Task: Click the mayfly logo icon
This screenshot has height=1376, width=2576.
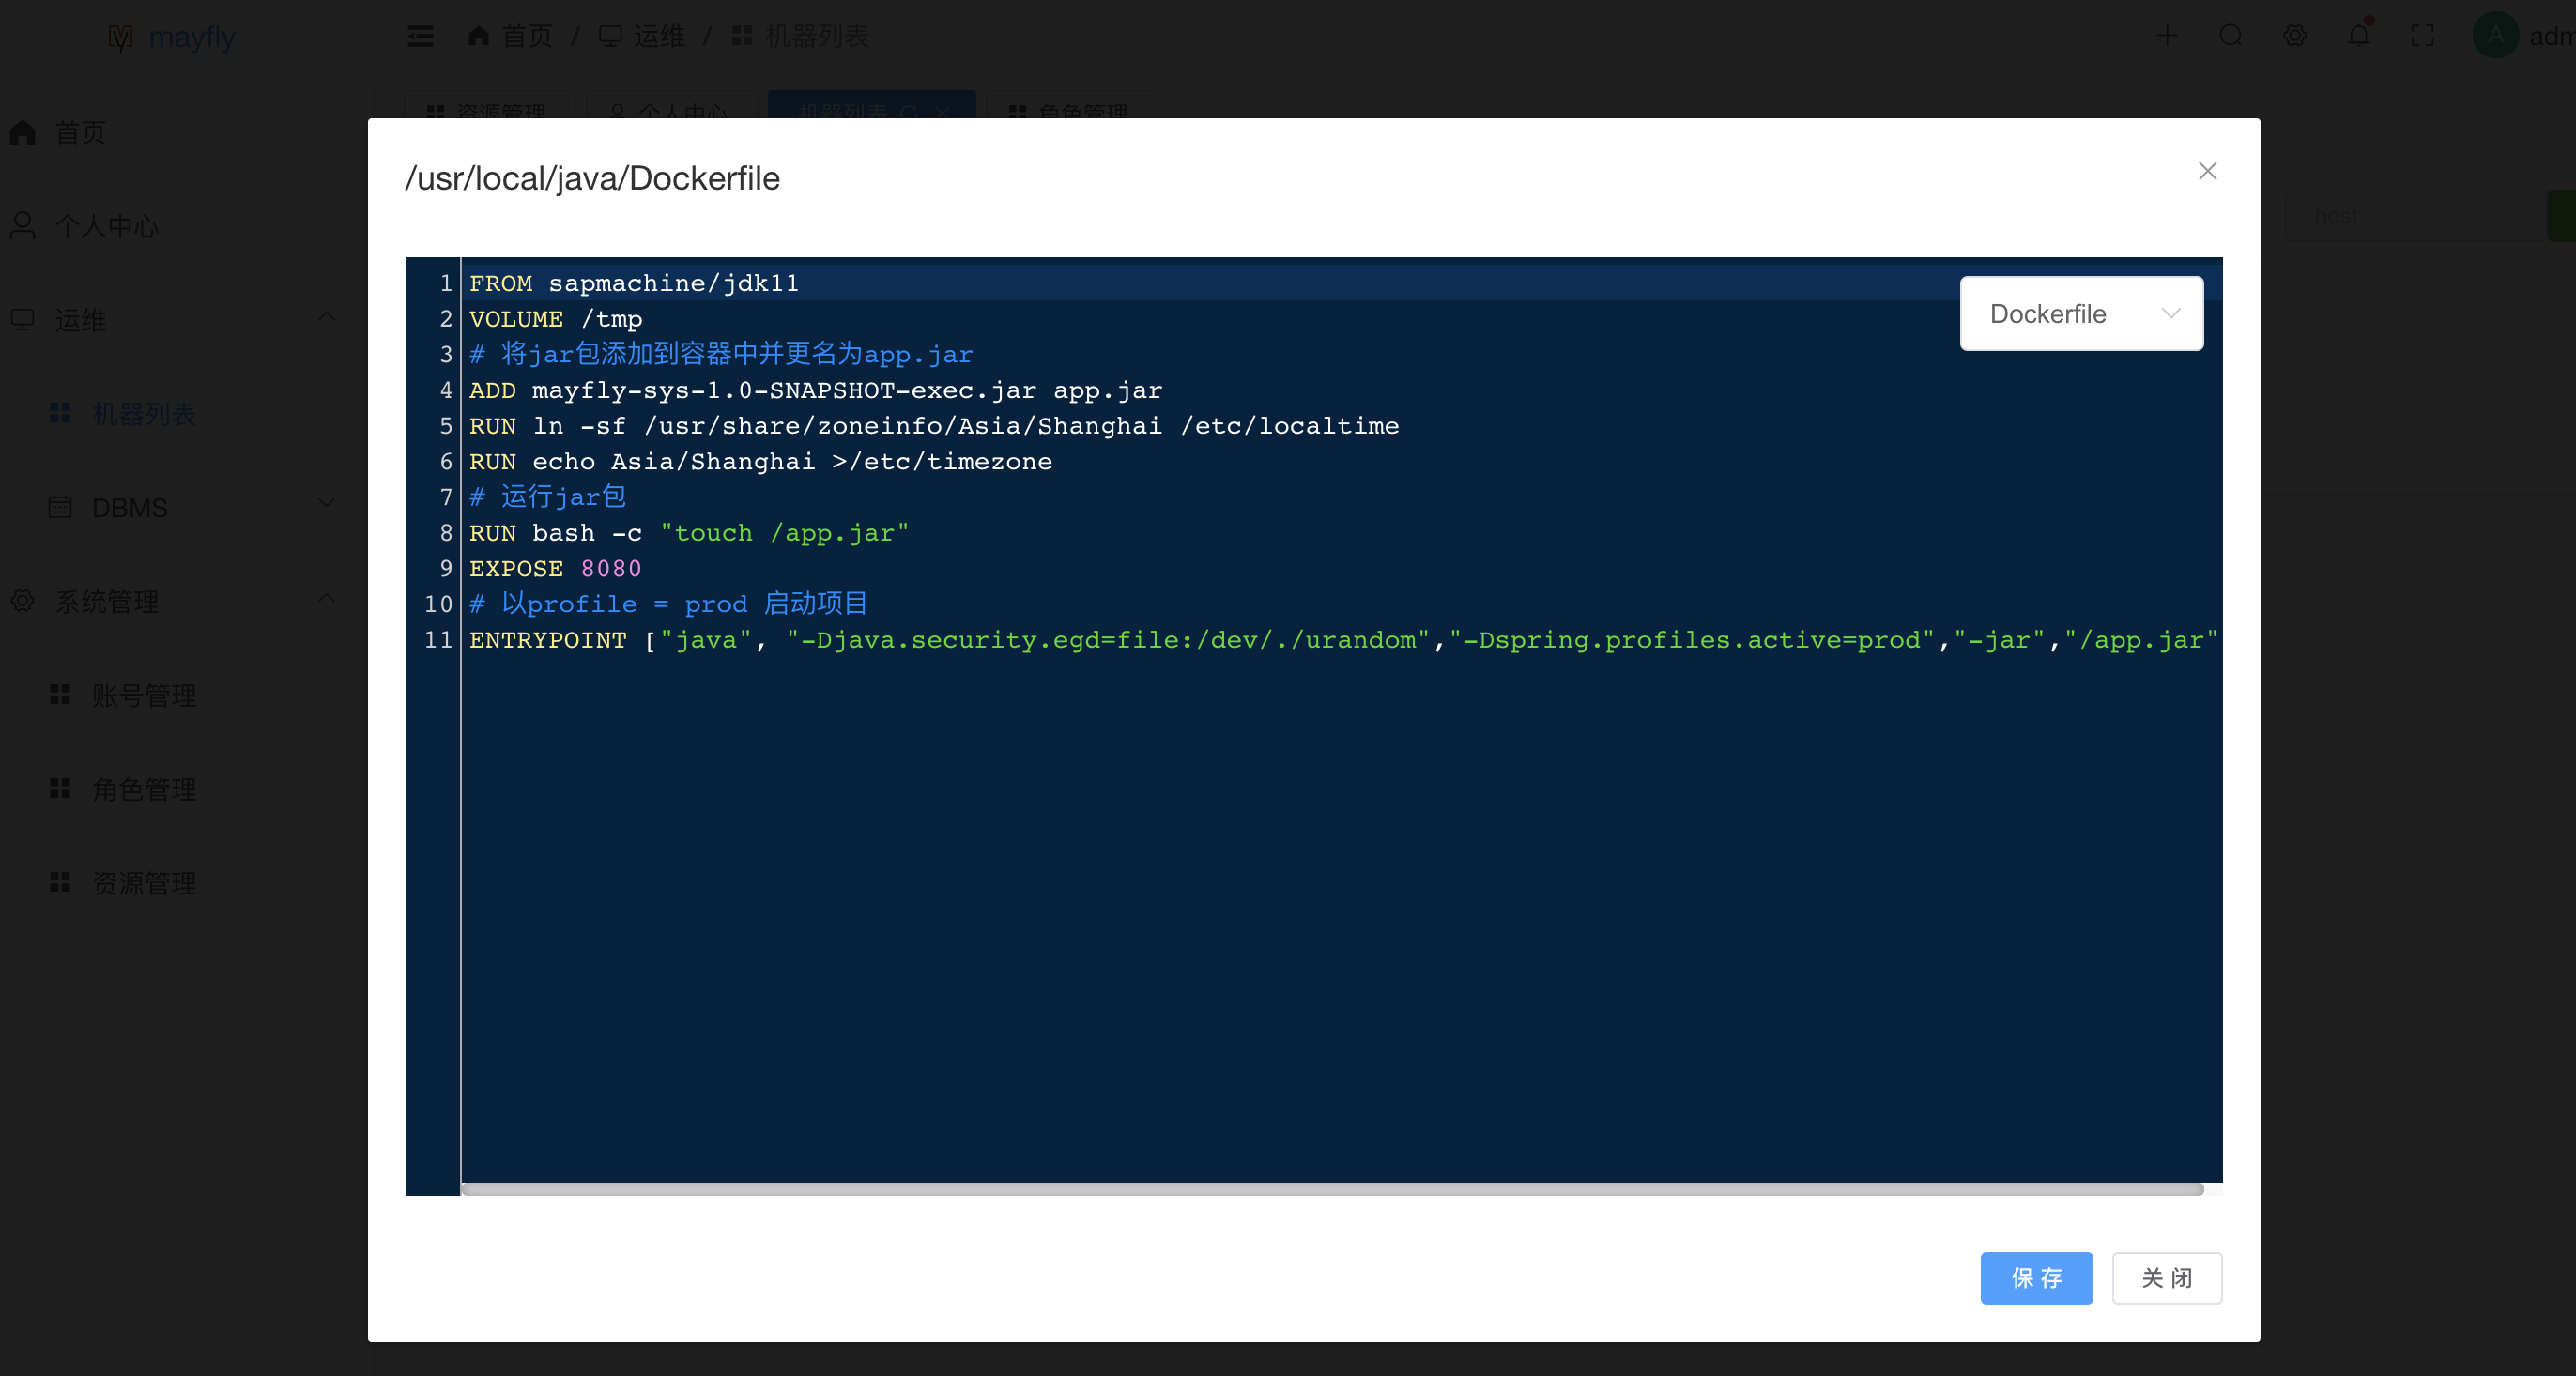Action: click(x=120, y=37)
